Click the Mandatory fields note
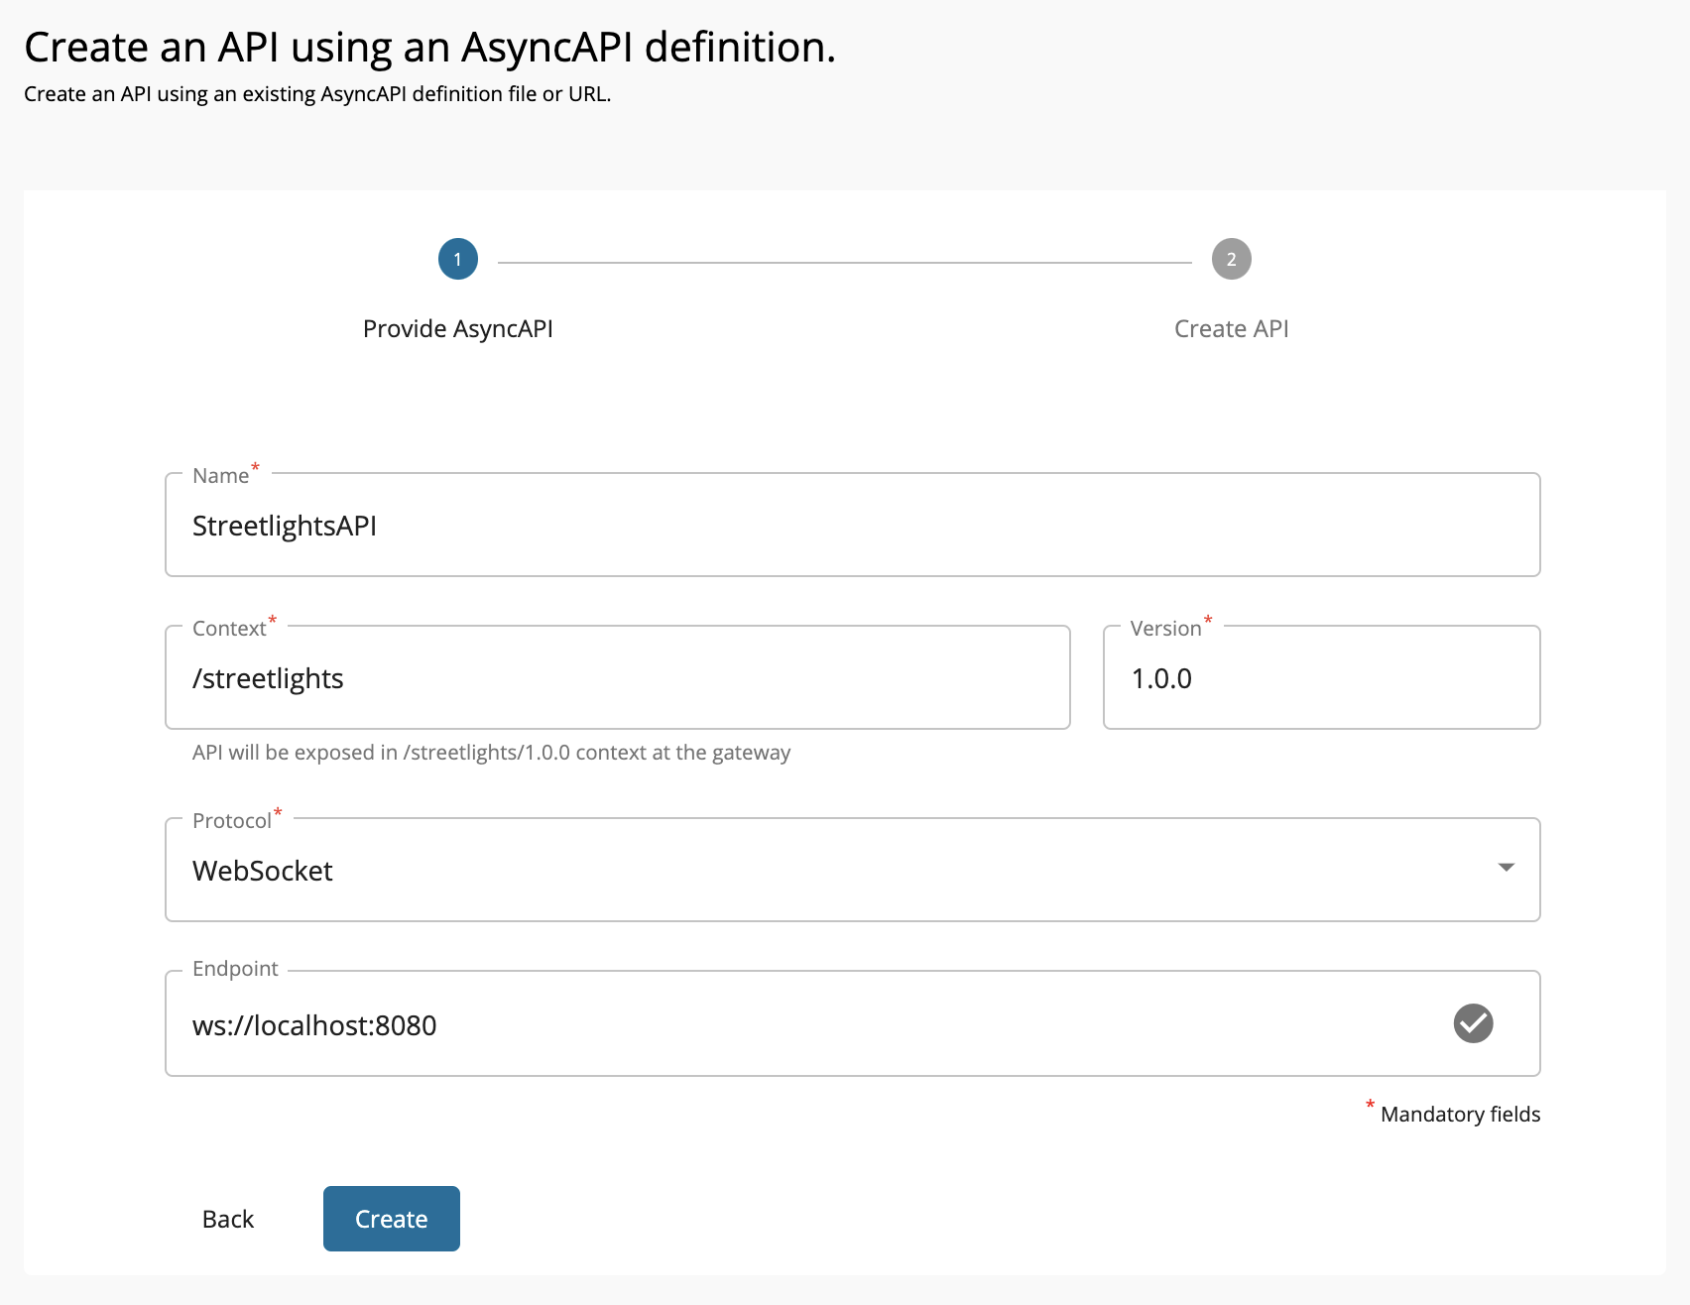The width and height of the screenshot is (1690, 1305). (x=1459, y=1115)
